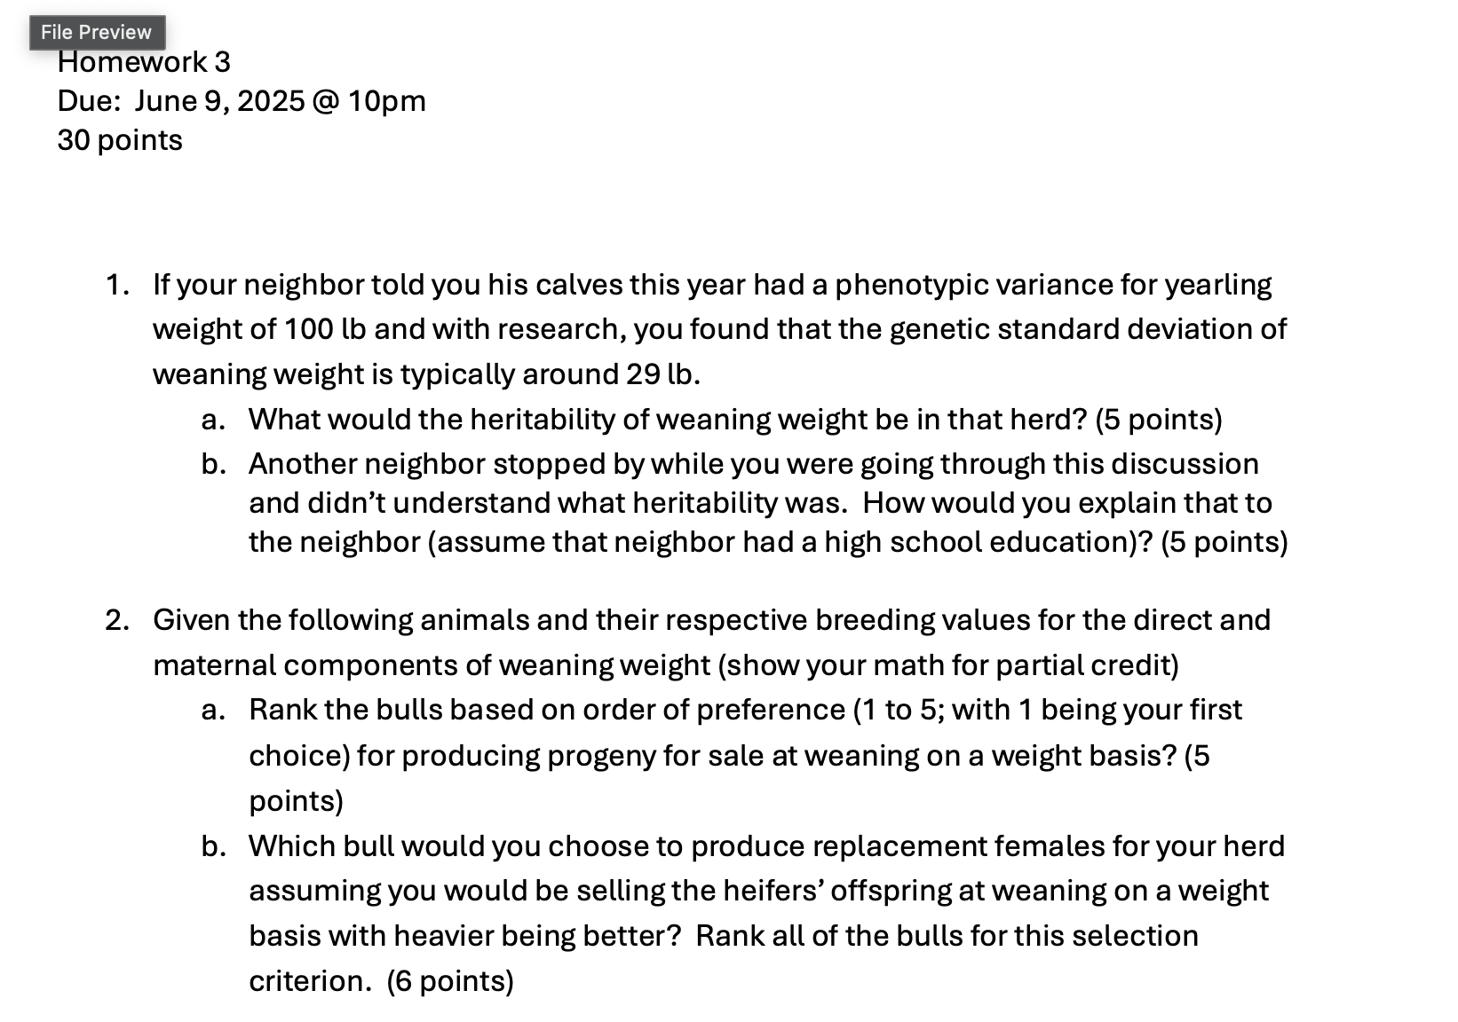This screenshot has width=1458, height=1022.
Task: Click question number 1 marker
Action: coord(117,285)
